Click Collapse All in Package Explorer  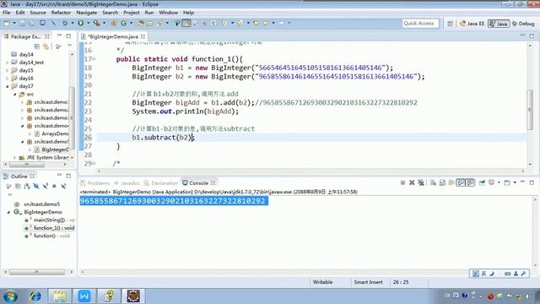tap(37, 46)
